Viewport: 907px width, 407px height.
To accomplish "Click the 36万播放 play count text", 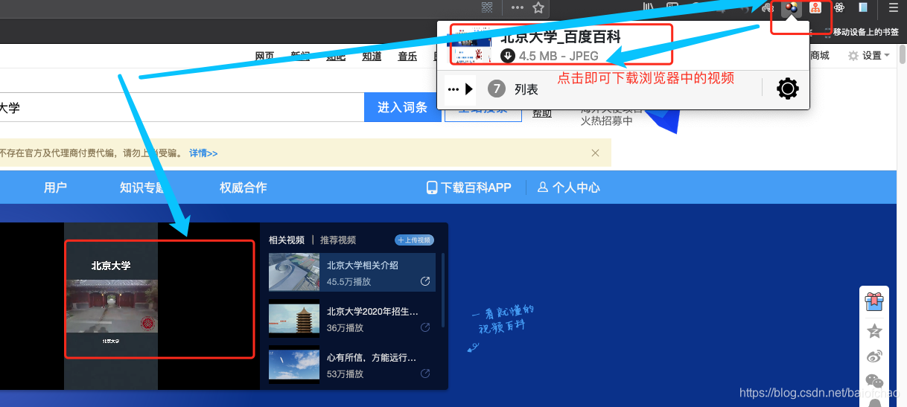I will [345, 328].
